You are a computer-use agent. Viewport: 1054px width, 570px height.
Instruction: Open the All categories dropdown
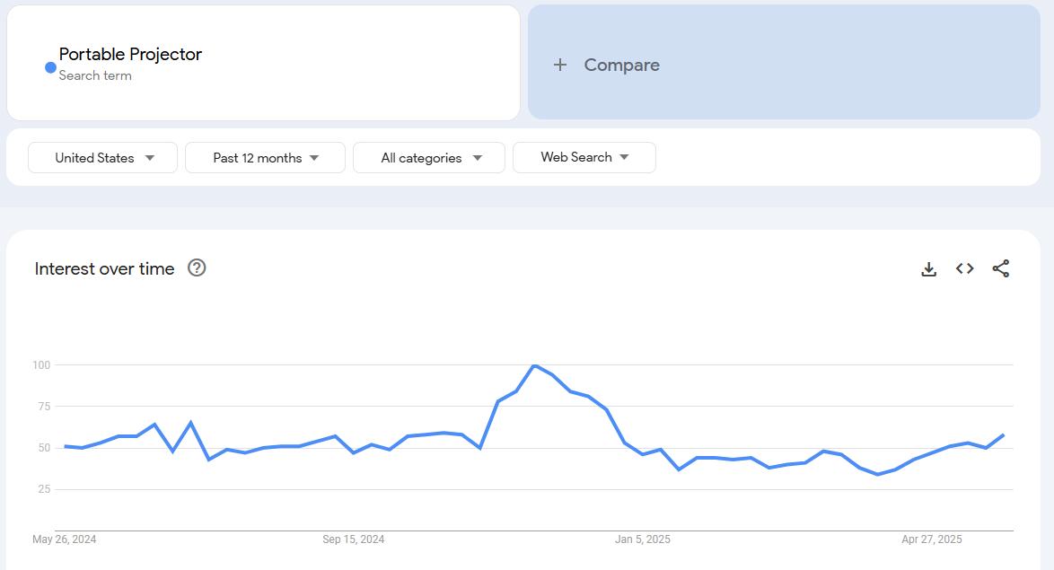429,157
